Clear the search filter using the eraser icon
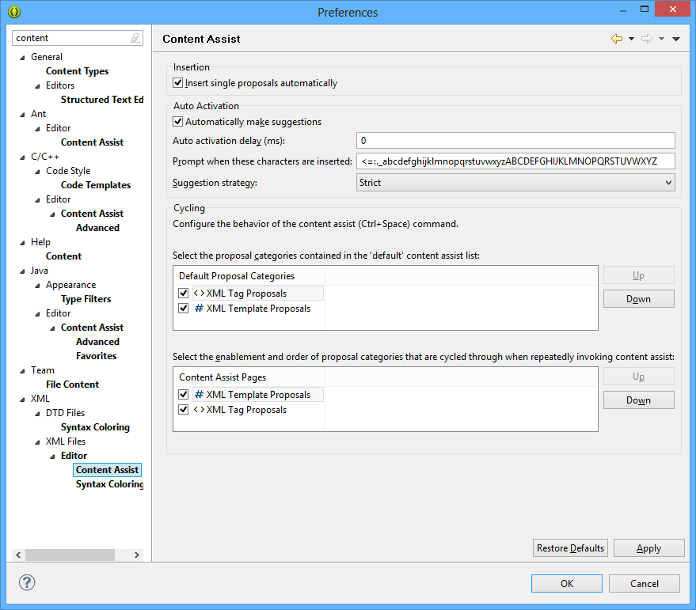 [x=135, y=37]
